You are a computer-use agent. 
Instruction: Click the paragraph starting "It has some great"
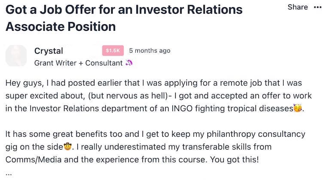pos(155,147)
